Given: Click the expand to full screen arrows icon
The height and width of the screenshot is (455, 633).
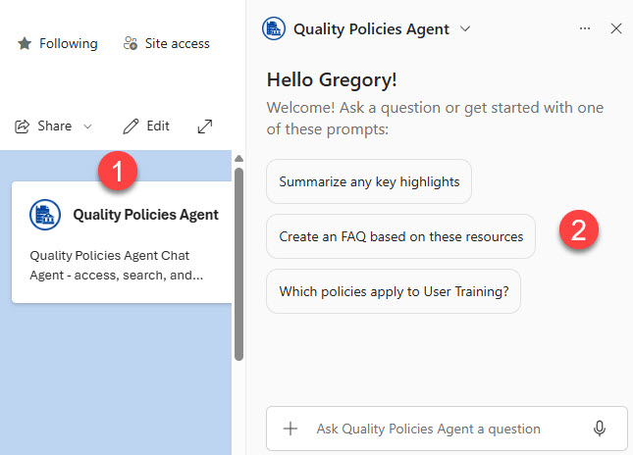Looking at the screenshot, I should (205, 126).
